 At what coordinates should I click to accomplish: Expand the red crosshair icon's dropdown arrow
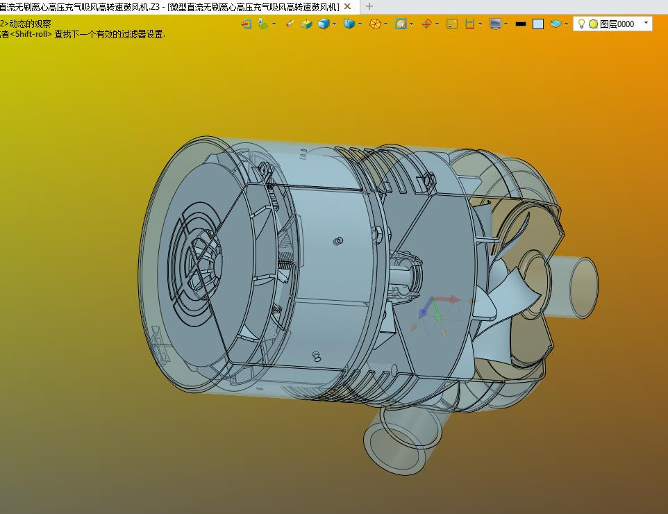437,24
